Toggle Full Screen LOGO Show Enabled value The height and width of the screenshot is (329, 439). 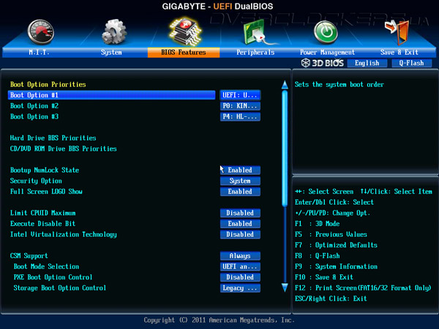pyautogui.click(x=240, y=192)
